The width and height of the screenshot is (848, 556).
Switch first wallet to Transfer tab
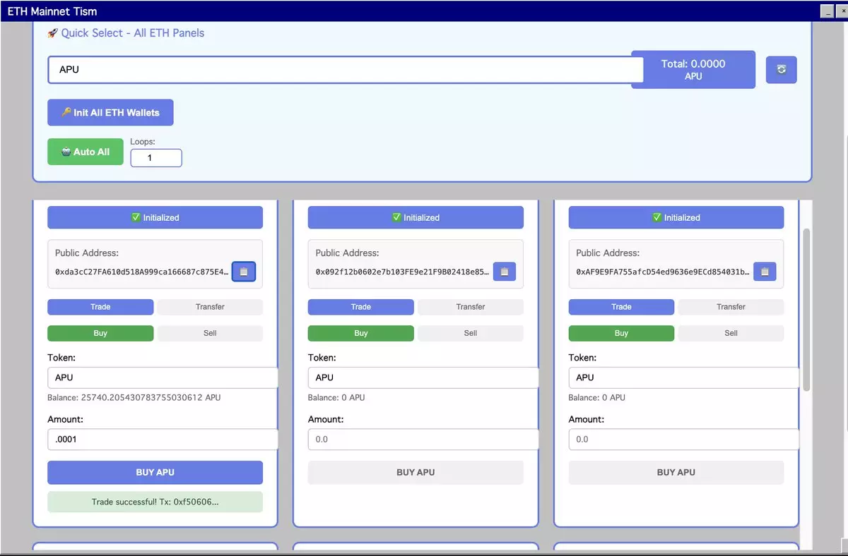coord(210,307)
